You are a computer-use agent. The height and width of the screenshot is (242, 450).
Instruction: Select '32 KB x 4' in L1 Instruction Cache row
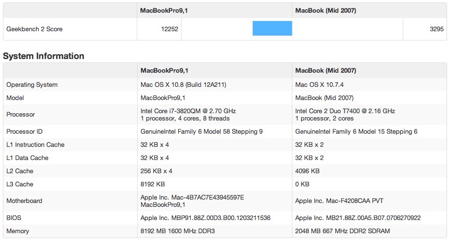(x=154, y=145)
